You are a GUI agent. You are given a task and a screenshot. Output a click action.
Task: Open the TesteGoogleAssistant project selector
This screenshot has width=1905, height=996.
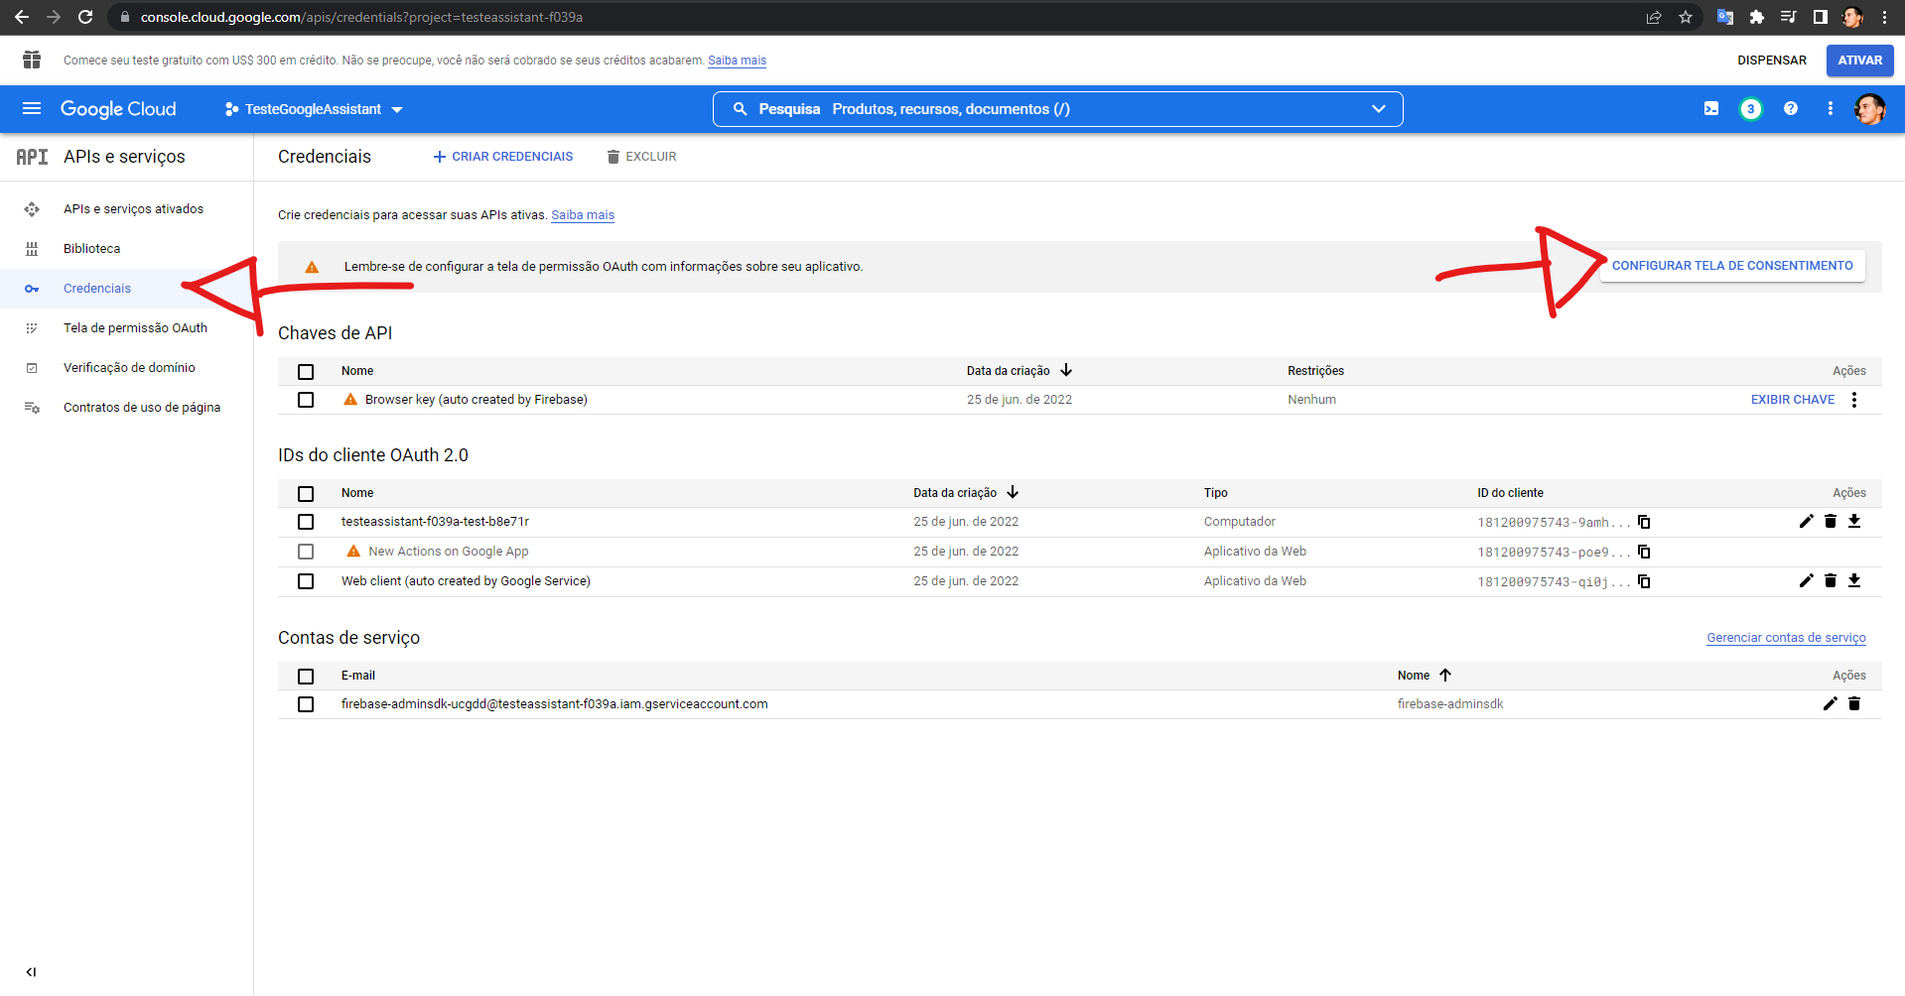pyautogui.click(x=312, y=109)
